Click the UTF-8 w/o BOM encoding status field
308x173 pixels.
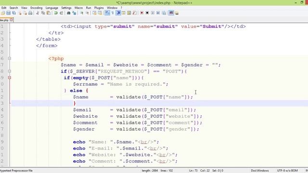tap(287, 171)
